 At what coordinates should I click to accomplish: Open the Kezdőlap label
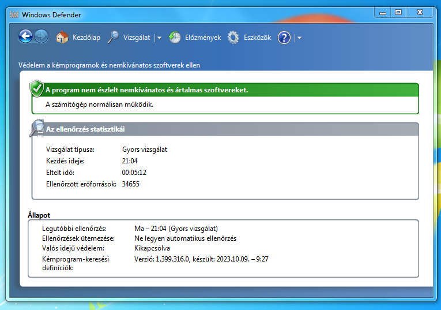coord(86,38)
